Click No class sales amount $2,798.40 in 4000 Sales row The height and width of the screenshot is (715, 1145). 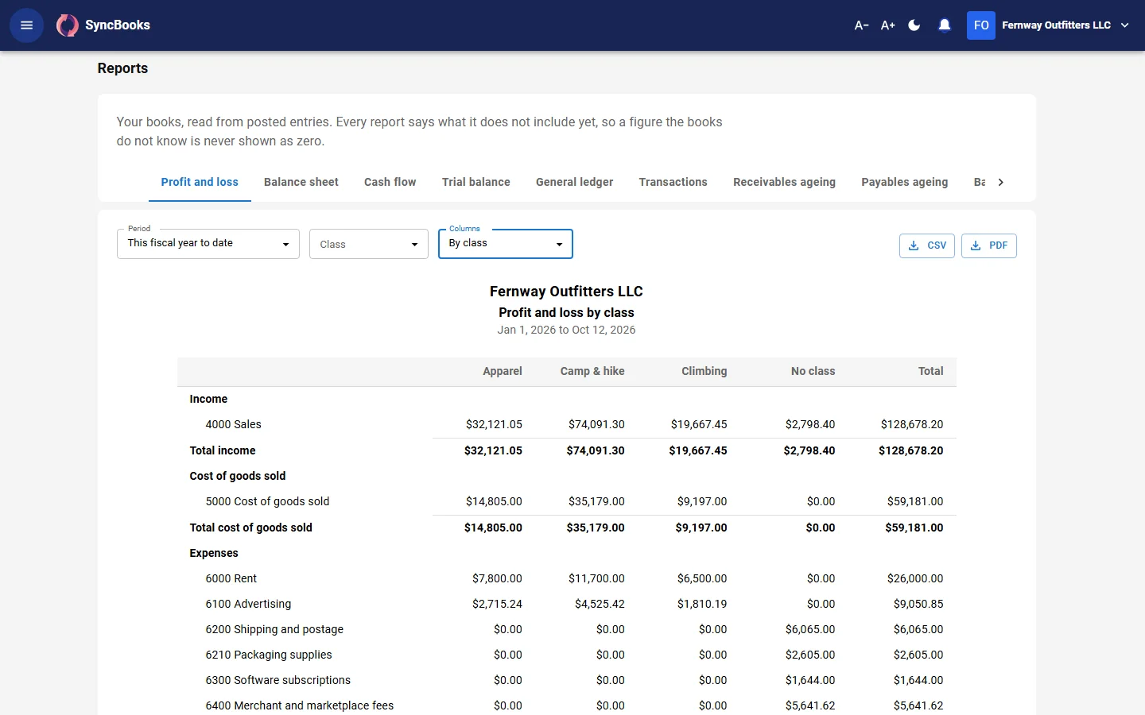click(x=810, y=424)
